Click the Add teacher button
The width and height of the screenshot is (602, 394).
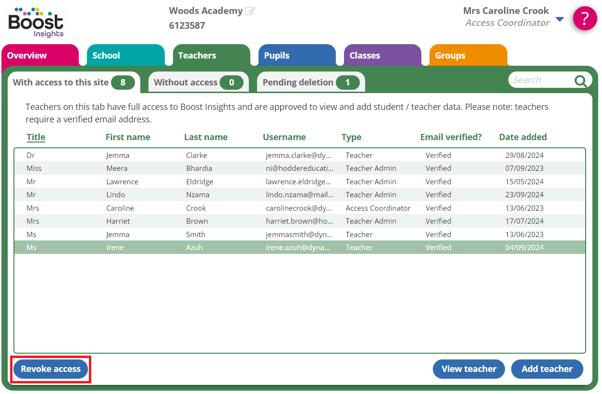547,369
